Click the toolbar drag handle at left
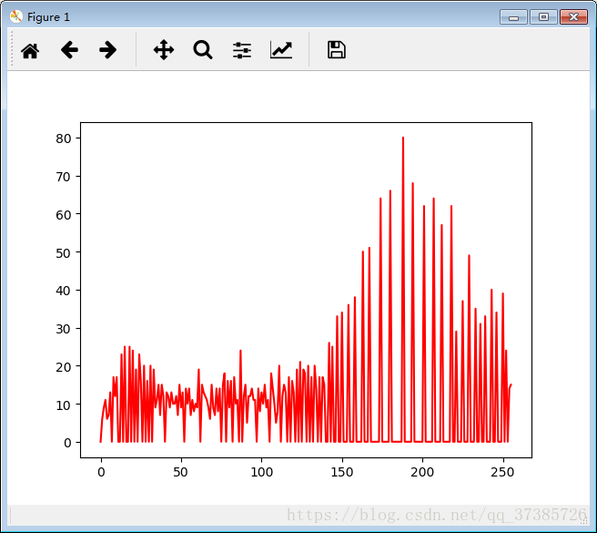This screenshot has width=597, height=533. pos(12,49)
